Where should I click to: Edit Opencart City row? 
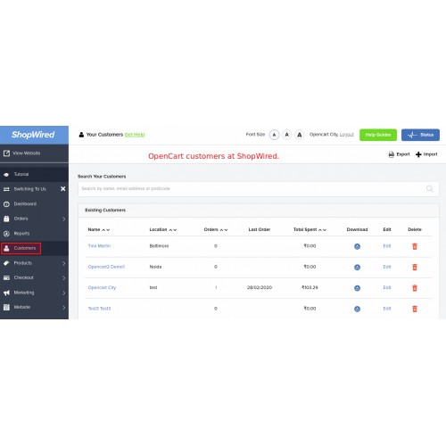point(387,287)
